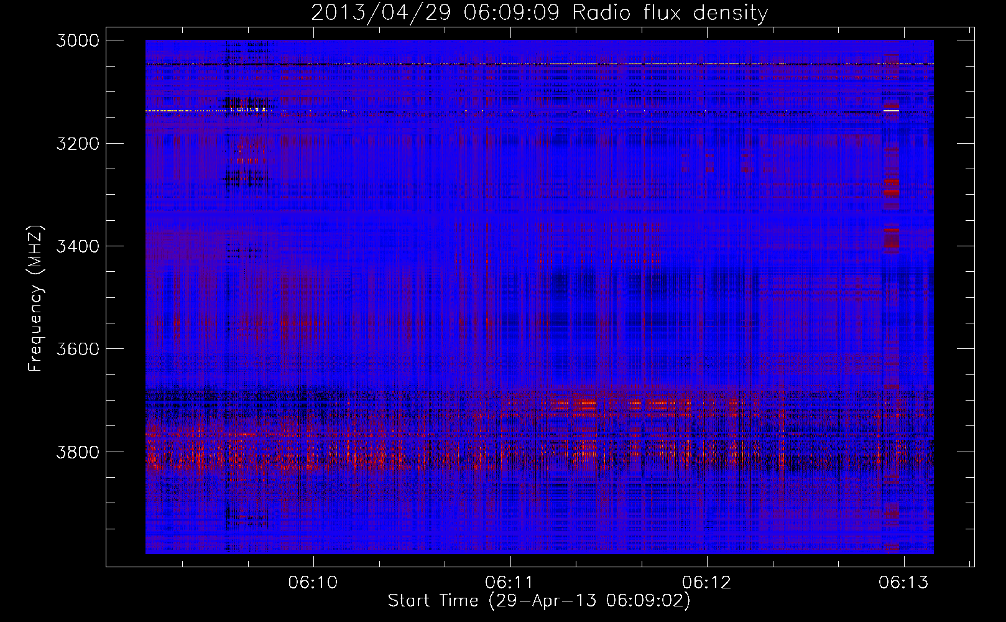Click the '06:11' time axis label
1006x622 pixels.
click(x=510, y=582)
